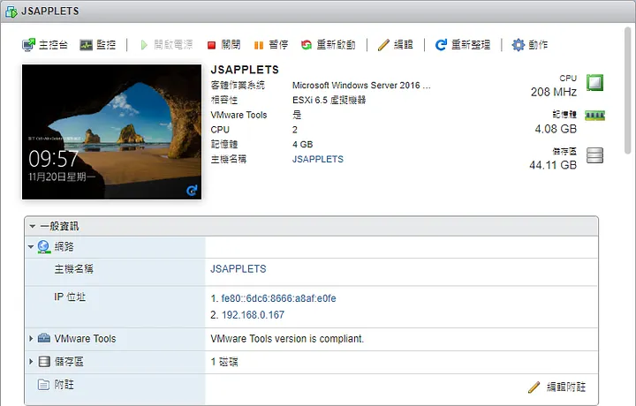Click the 動作 actions menu label
The height and width of the screenshot is (406, 636).
(538, 44)
